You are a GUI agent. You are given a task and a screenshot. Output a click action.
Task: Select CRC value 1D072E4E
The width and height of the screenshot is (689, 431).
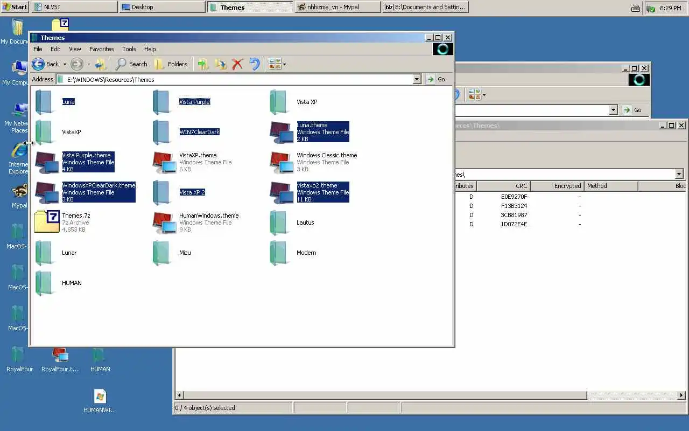[514, 224]
